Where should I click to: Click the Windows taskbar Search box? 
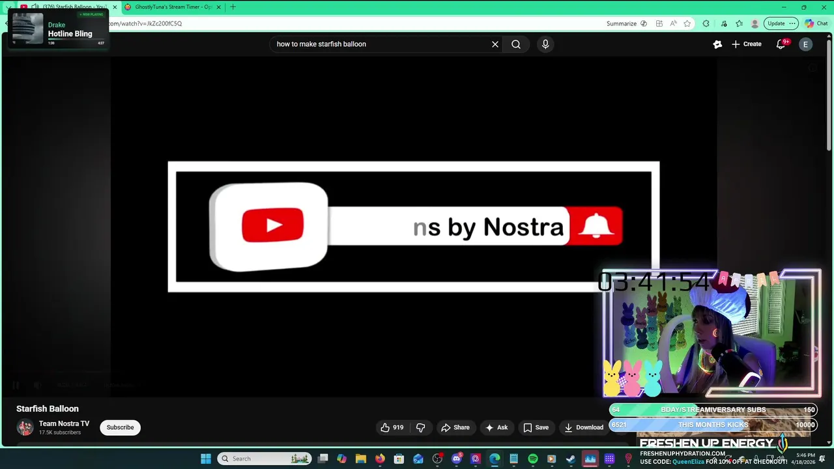coord(265,459)
